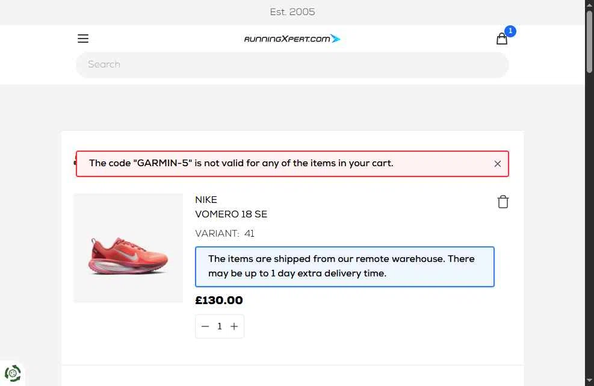Image resolution: width=594 pixels, height=386 pixels.
Task: Click the remote warehouse shipping notice
Action: (345, 267)
